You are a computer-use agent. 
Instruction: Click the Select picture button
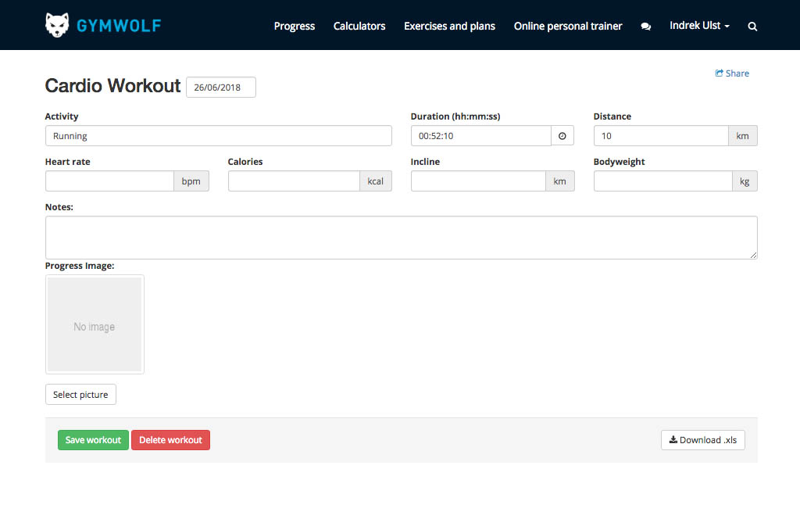point(80,395)
